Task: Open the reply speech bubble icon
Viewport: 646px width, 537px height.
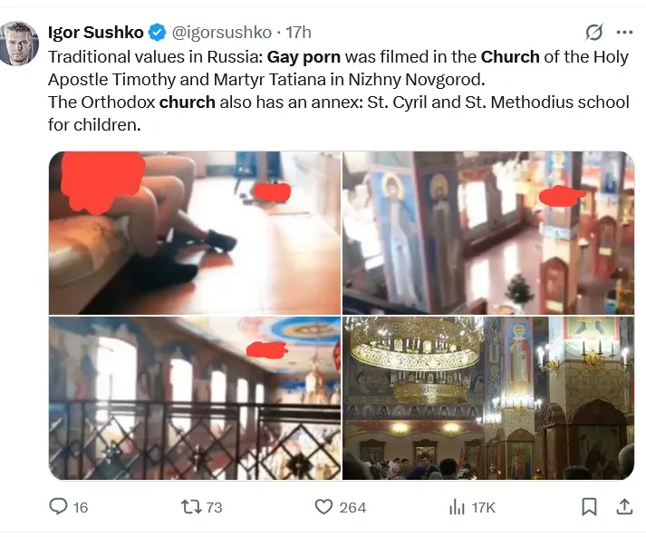Action: point(58,507)
